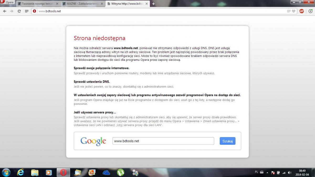Open the volume control speaker icon
This screenshot has height=177, width=315.
coord(289,173)
